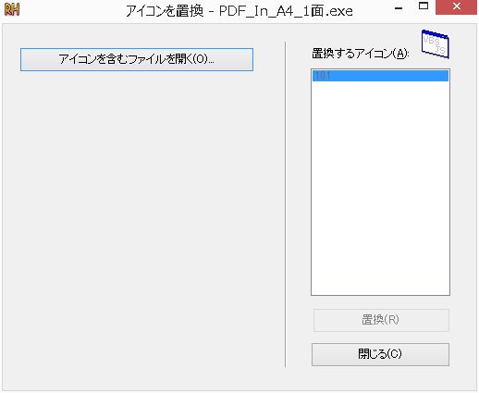Click the vertical divider line between panes
The width and height of the screenshot is (479, 393).
(286, 204)
